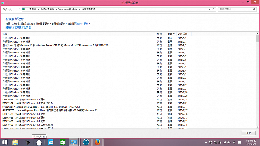
Task: Open the troubleshoot update installation link
Action: pos(18,27)
